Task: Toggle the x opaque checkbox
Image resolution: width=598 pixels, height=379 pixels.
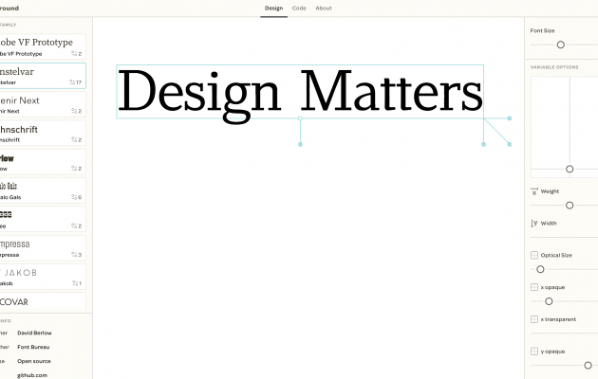Action: [x=534, y=287]
